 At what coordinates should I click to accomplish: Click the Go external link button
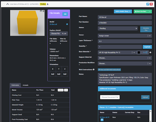(145, 52)
